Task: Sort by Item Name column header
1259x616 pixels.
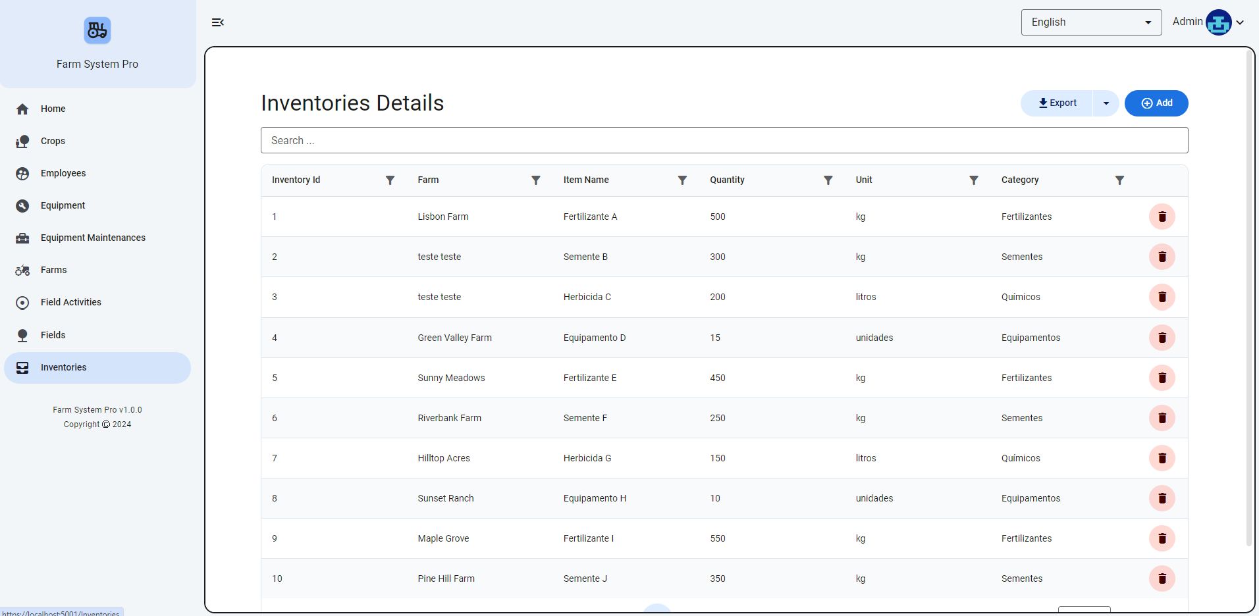Action: point(586,180)
